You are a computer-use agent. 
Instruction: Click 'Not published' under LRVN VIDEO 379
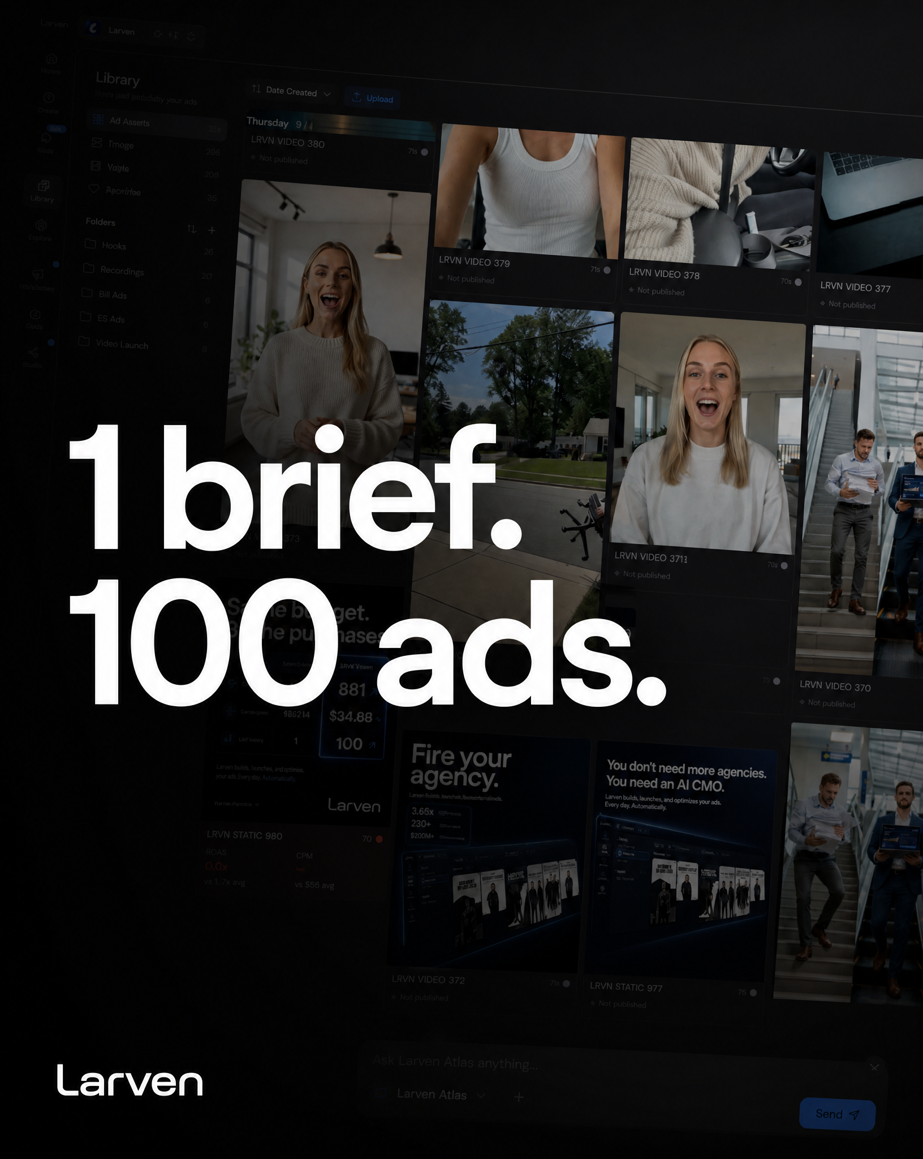coord(471,279)
